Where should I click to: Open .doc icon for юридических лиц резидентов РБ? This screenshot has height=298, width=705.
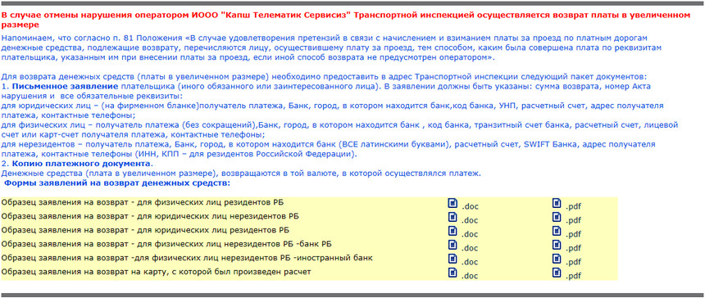click(x=453, y=231)
